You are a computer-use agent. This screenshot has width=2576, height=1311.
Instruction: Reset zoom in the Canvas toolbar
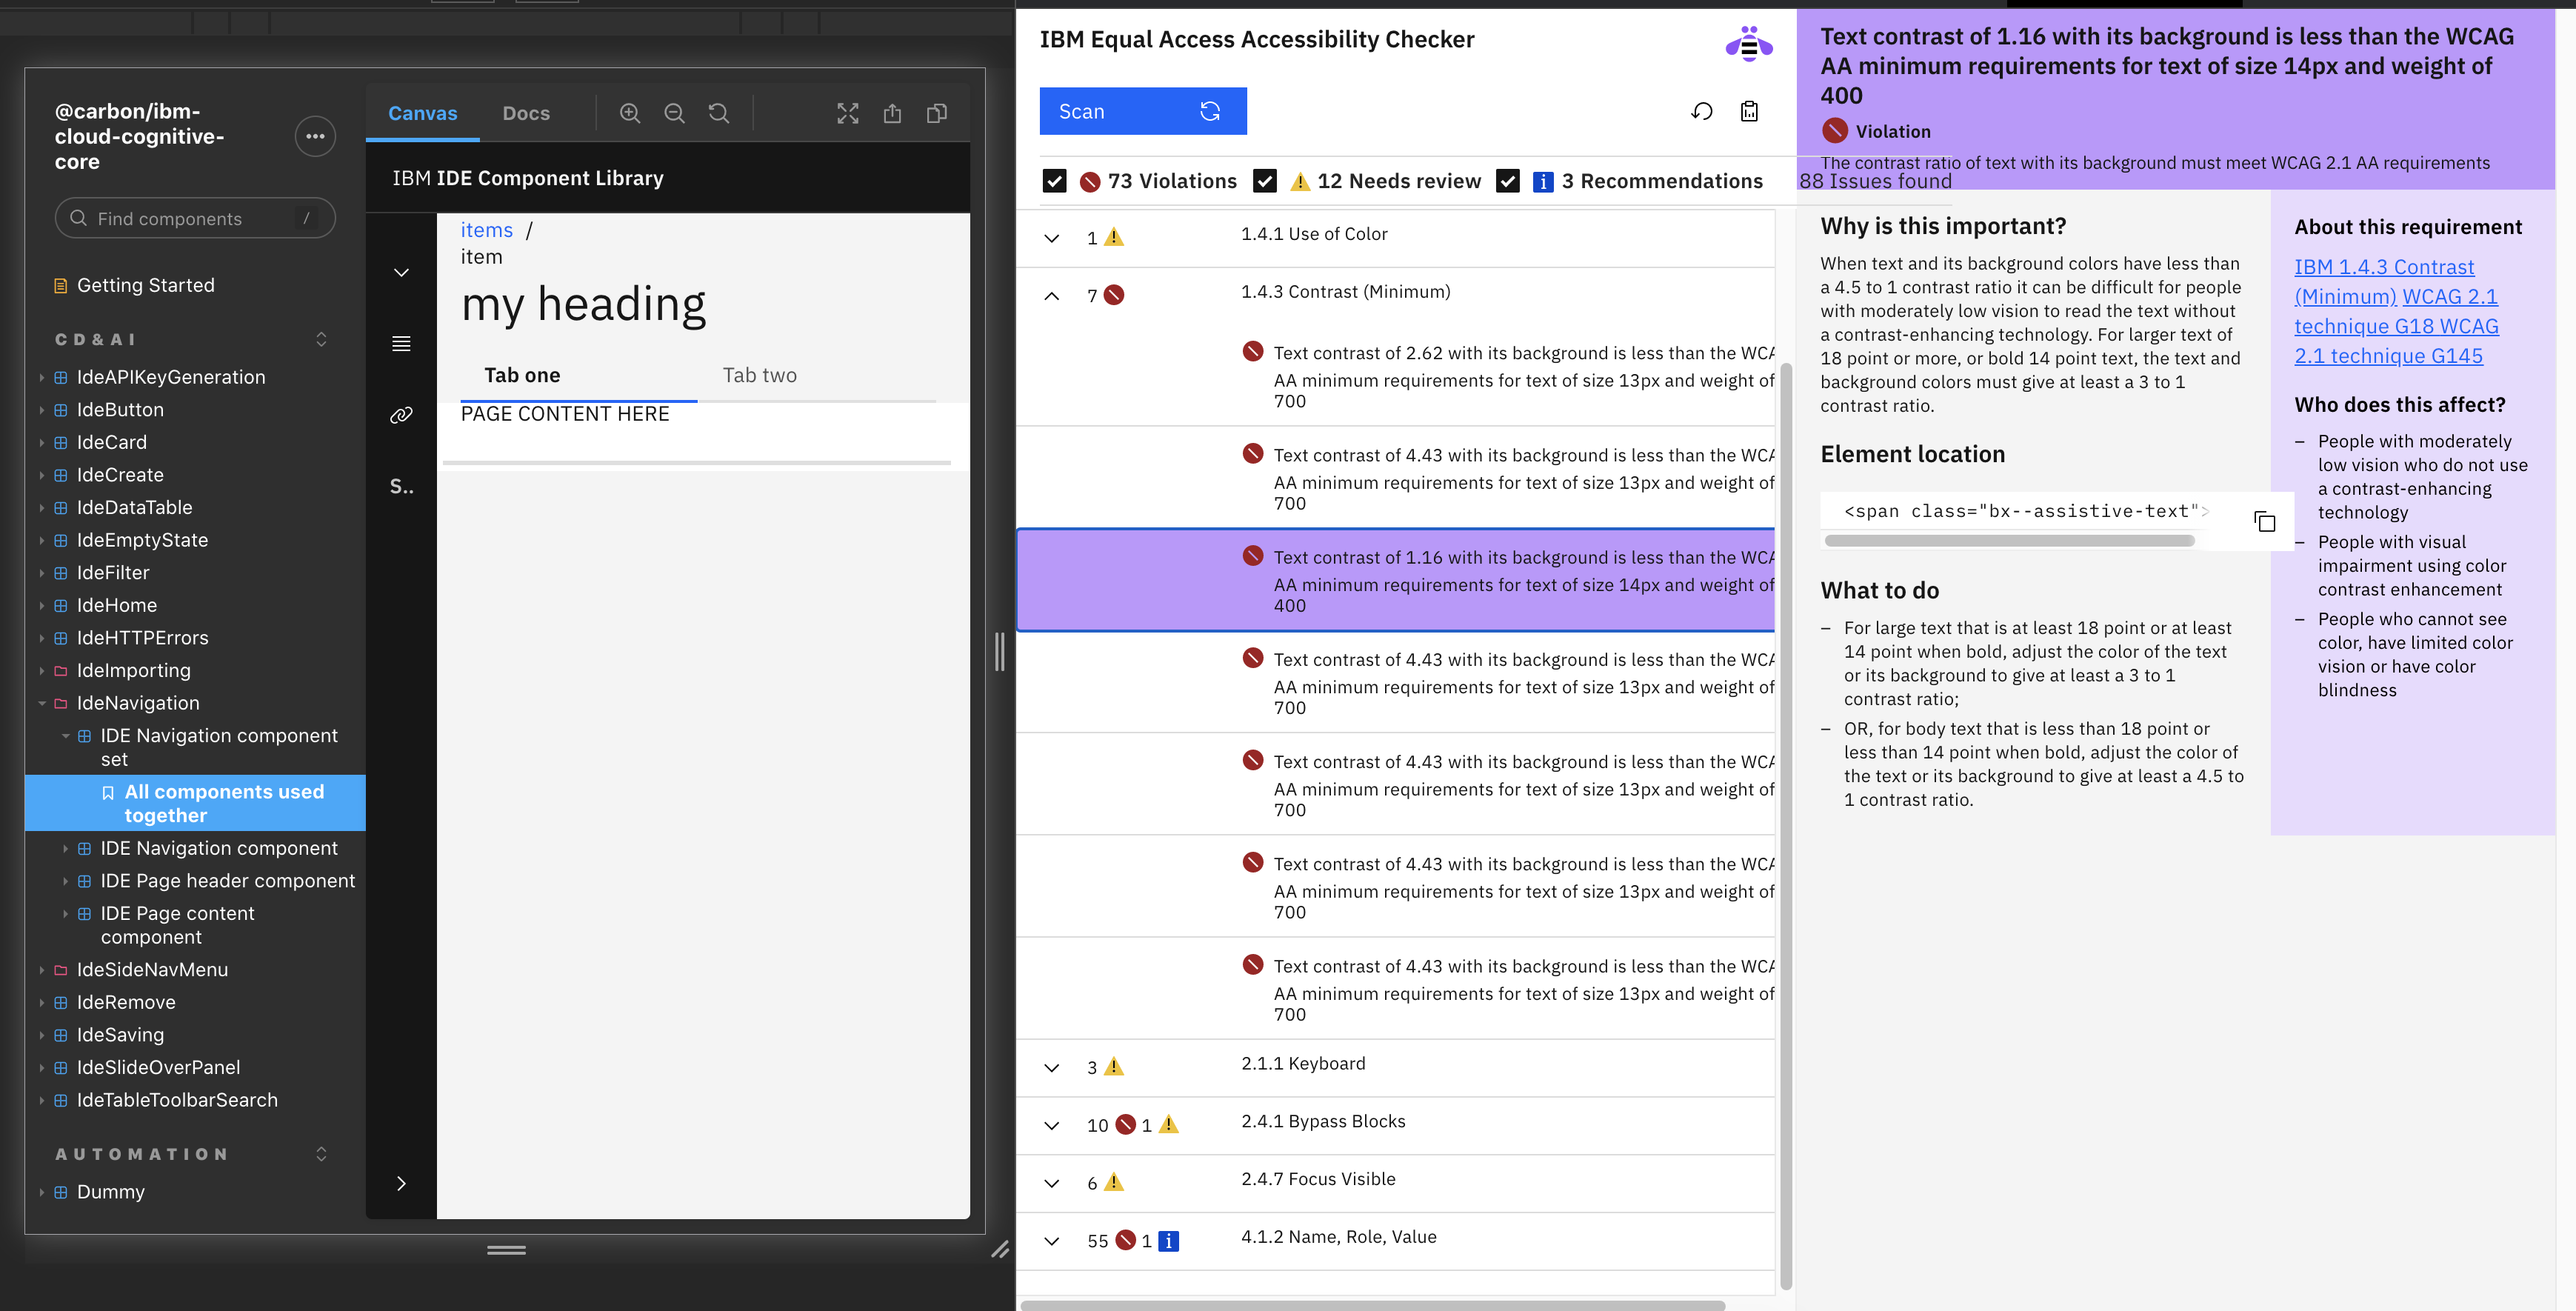[719, 113]
